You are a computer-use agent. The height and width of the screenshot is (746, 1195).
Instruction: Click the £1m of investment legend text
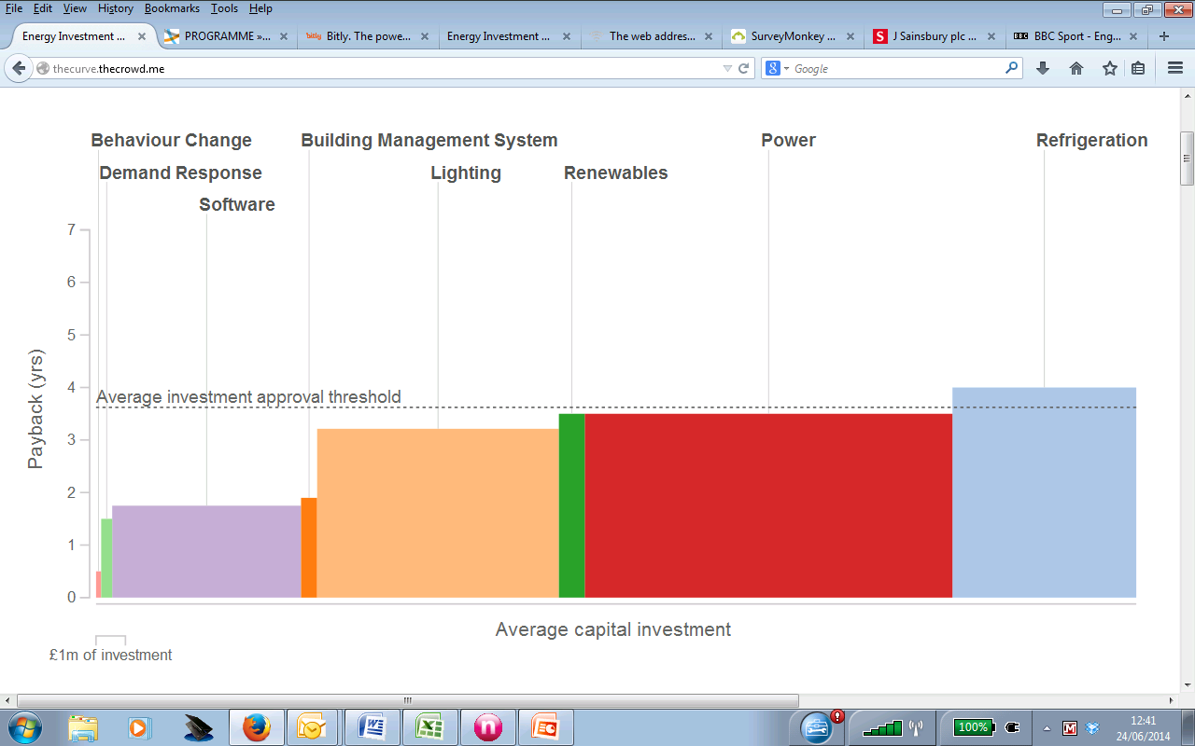pos(110,655)
